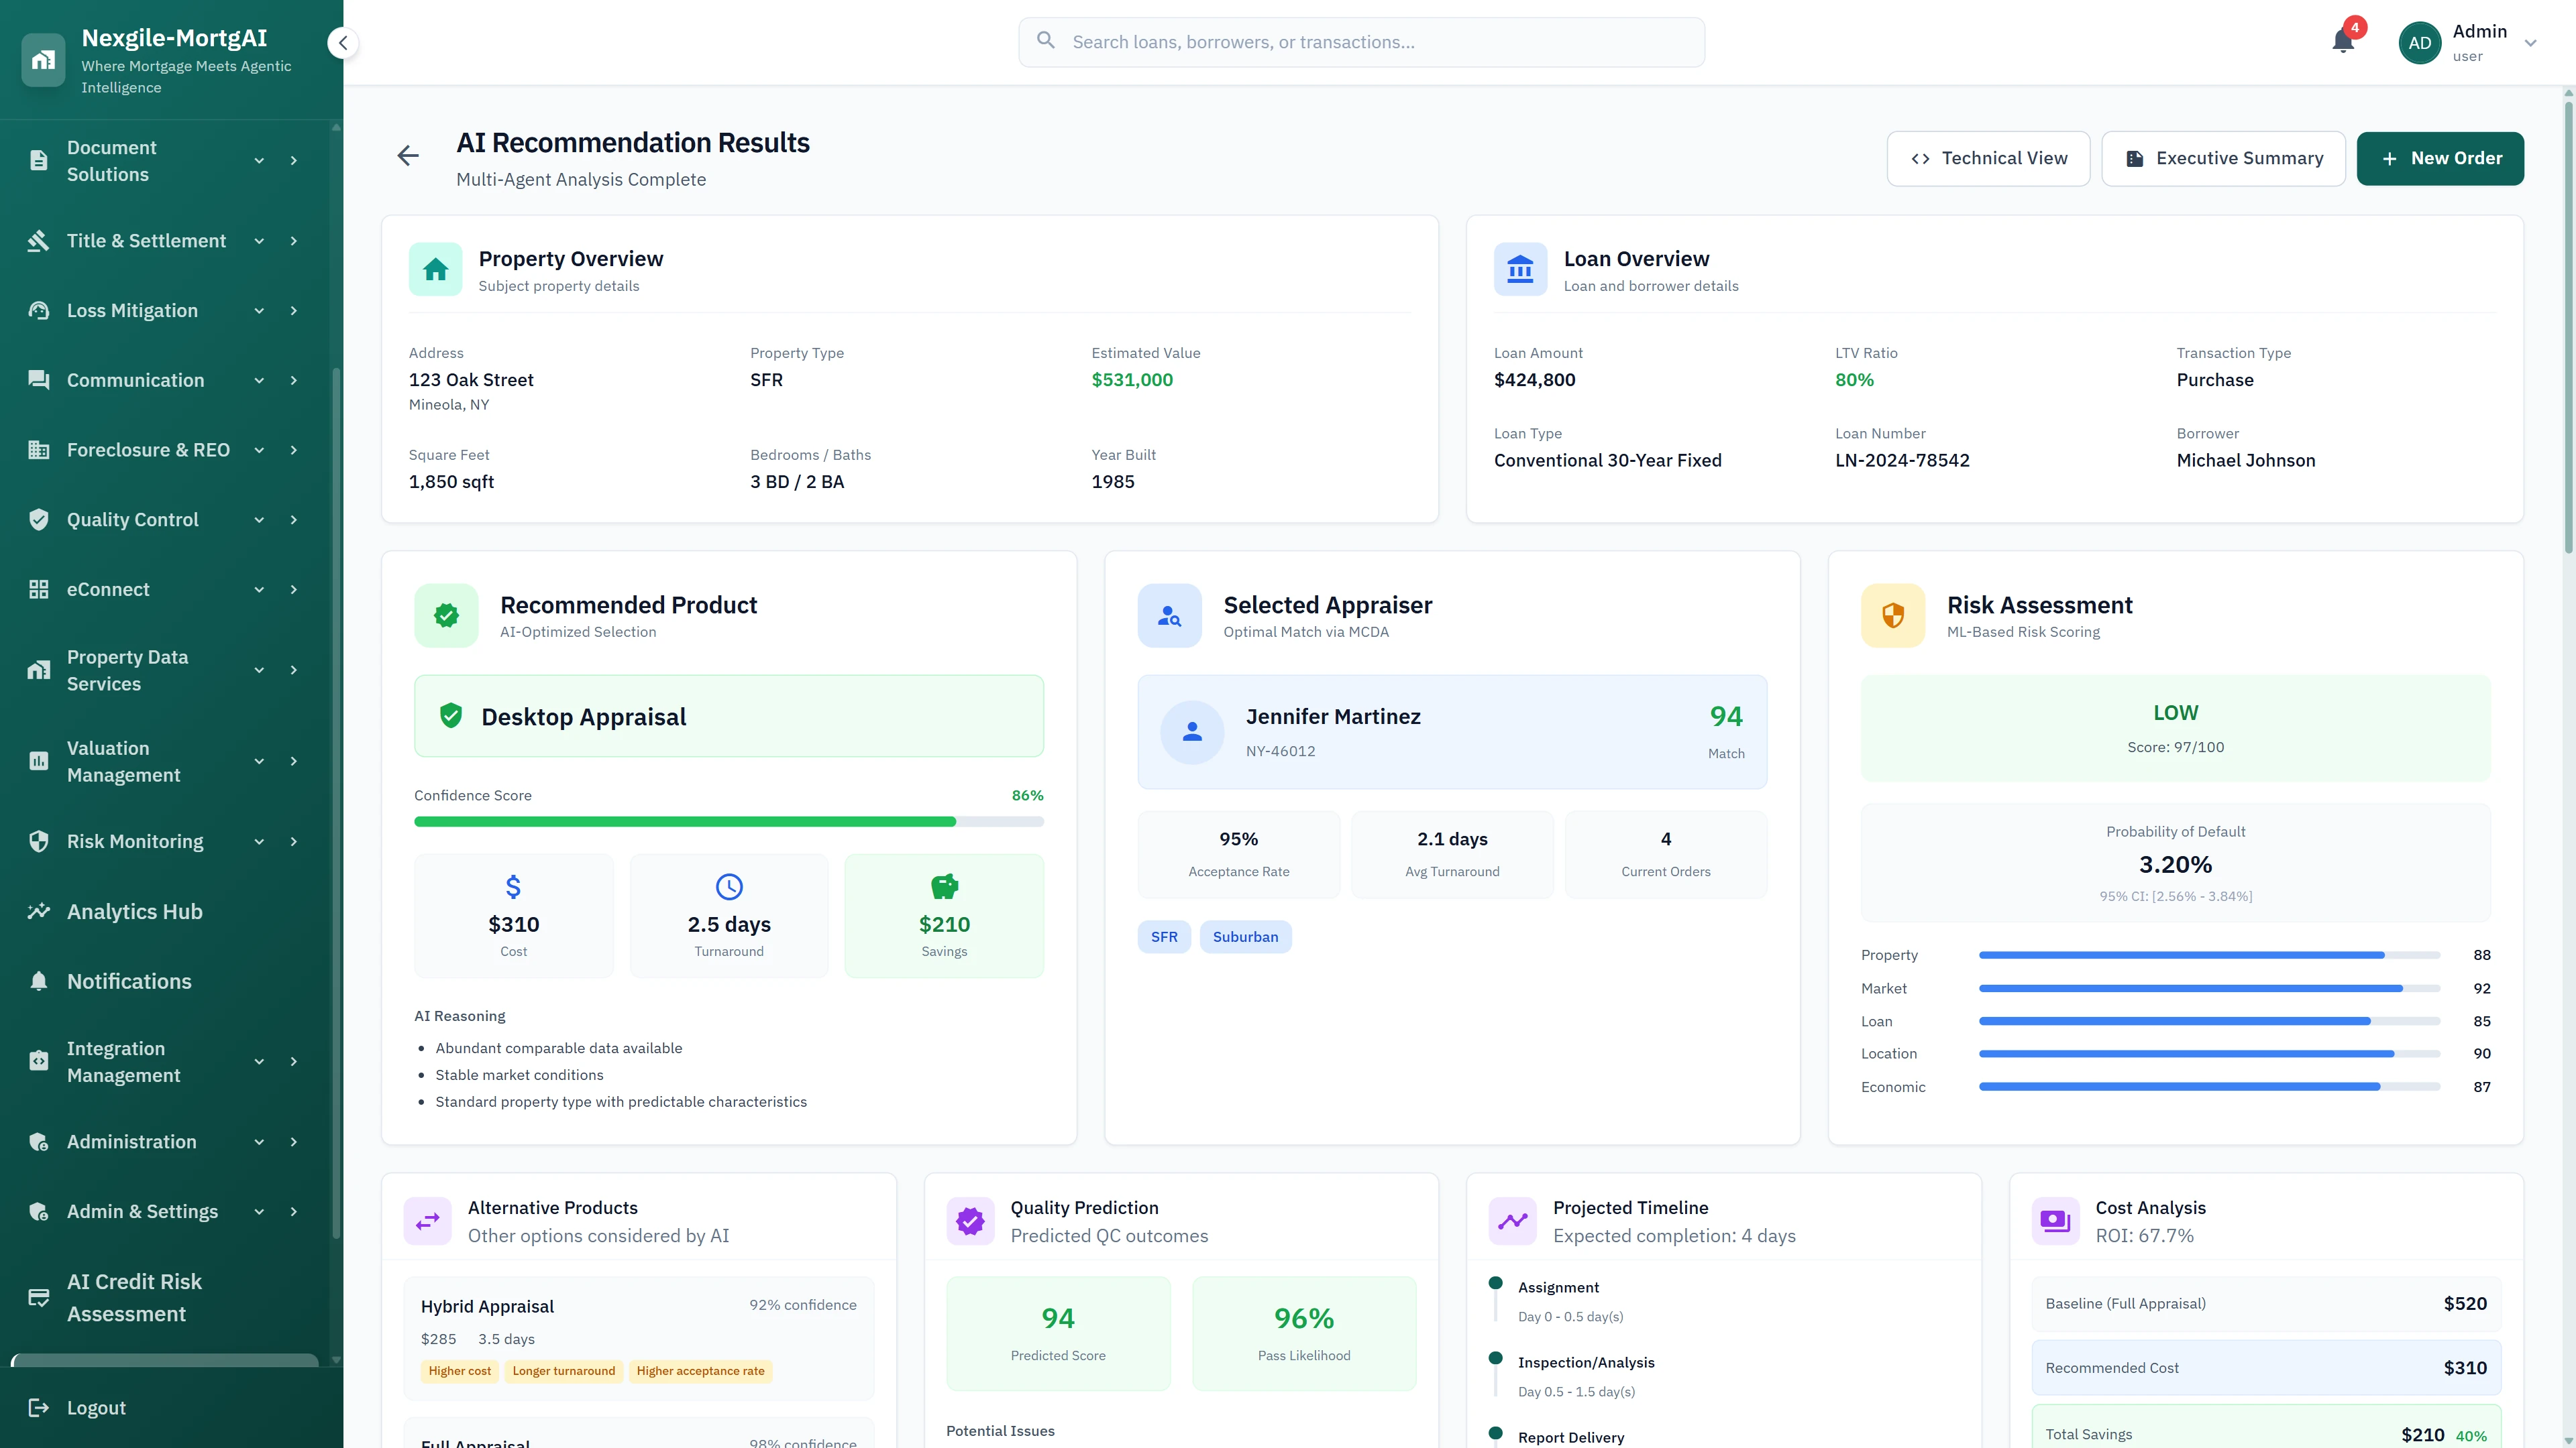This screenshot has width=2576, height=1448.
Task: Click the Confidence Score progress bar
Action: point(729,821)
